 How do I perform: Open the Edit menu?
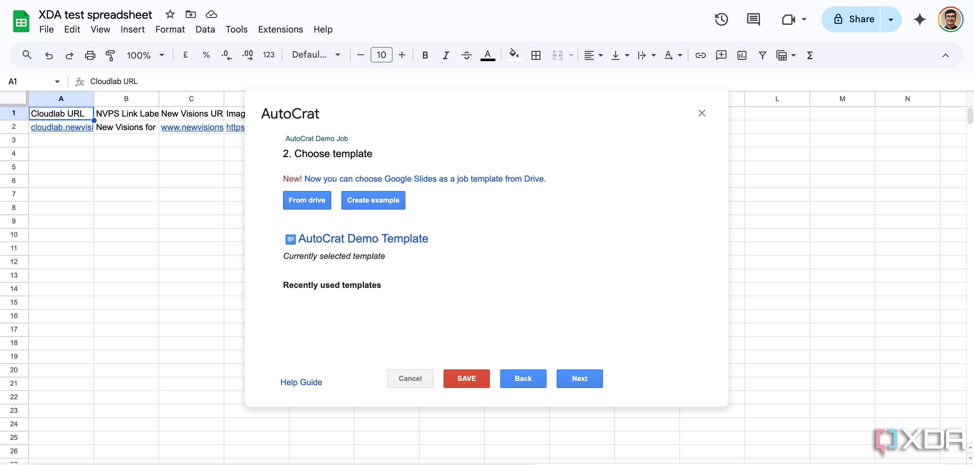coord(72,29)
